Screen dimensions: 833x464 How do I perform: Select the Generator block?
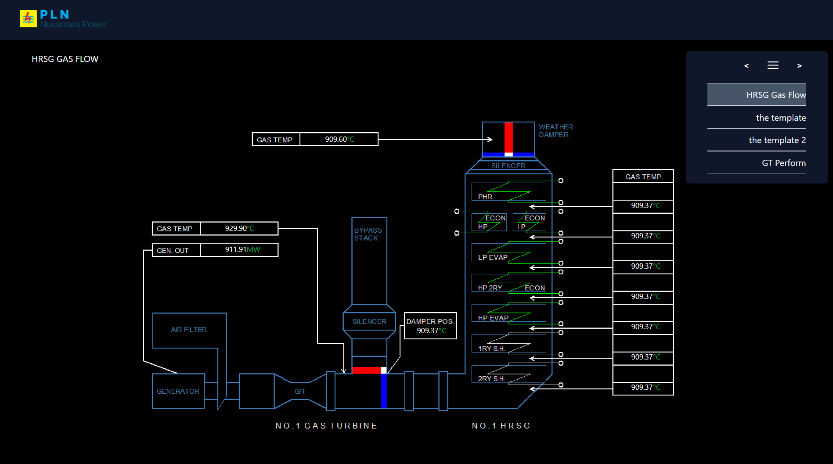pyautogui.click(x=178, y=391)
